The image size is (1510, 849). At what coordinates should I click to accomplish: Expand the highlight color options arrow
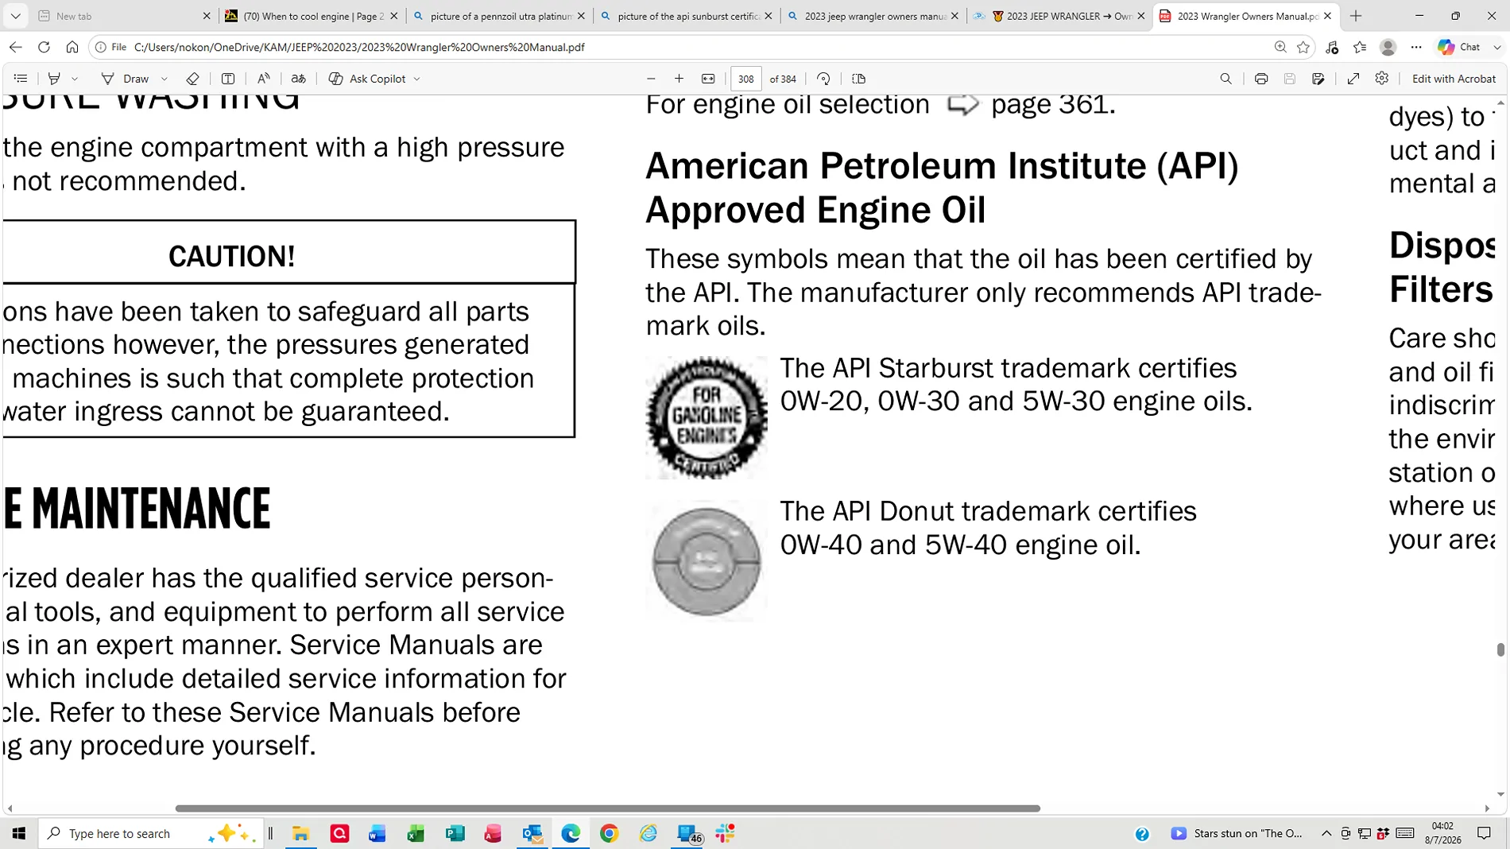click(x=75, y=79)
